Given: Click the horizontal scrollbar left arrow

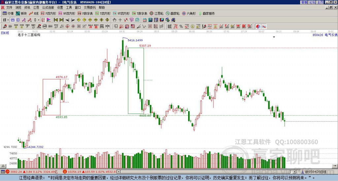Looking at the screenshot, I should [x=118, y=172].
